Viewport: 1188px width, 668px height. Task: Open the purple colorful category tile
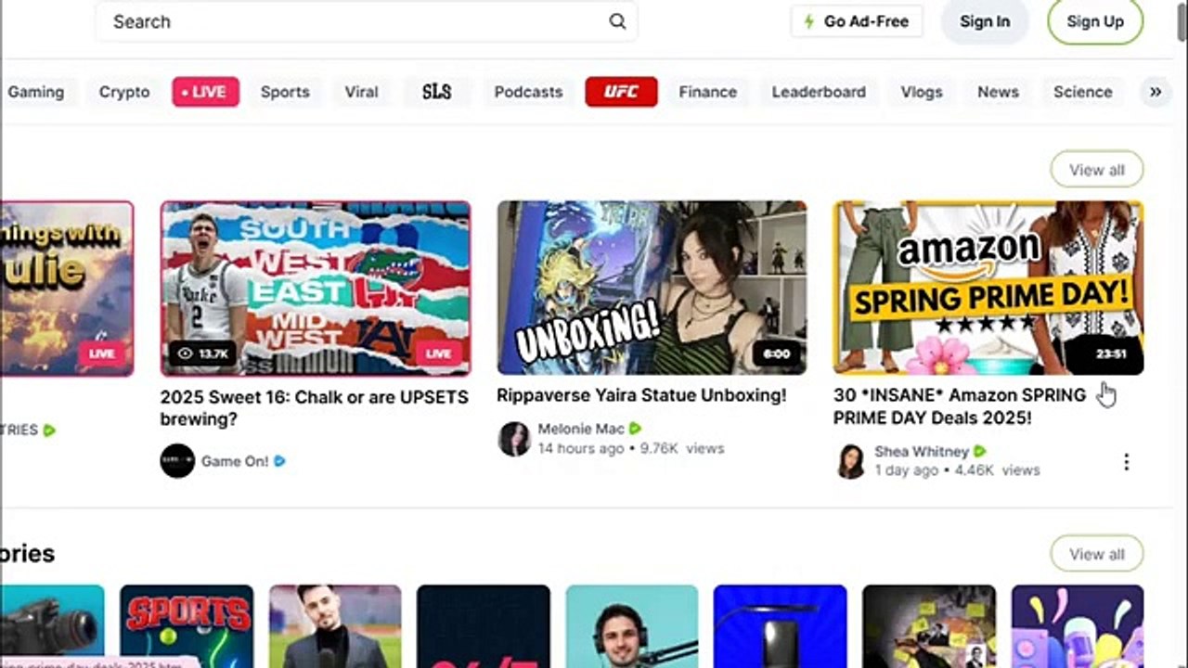[1078, 626]
